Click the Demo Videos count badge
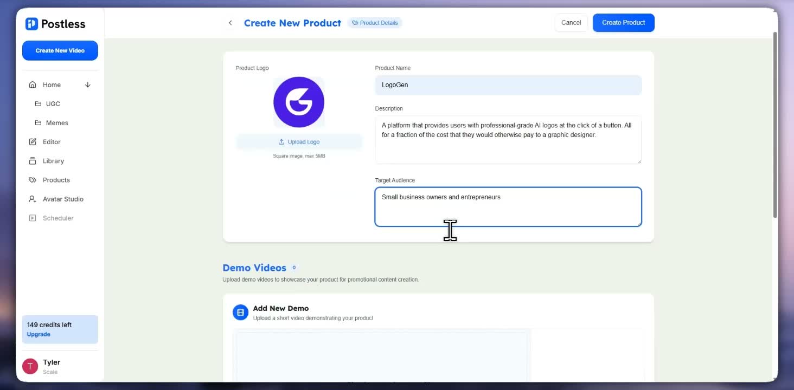The image size is (794, 390). point(294,268)
